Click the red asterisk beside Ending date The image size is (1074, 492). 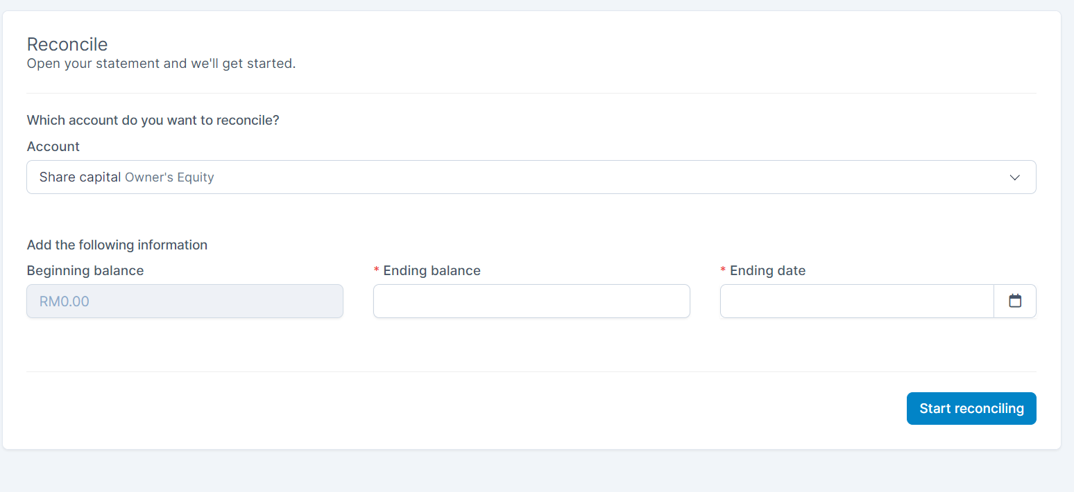723,270
